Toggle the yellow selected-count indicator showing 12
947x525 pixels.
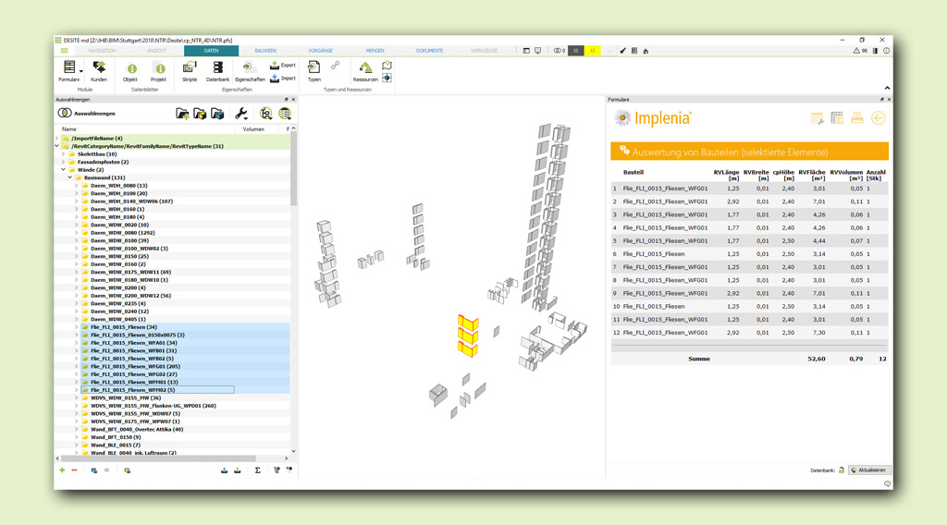point(593,51)
